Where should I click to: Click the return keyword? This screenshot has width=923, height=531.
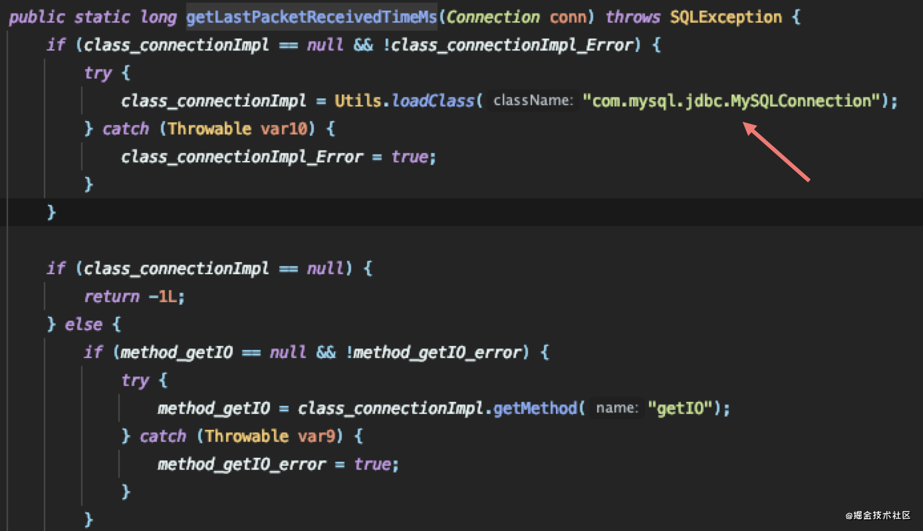[112, 296]
